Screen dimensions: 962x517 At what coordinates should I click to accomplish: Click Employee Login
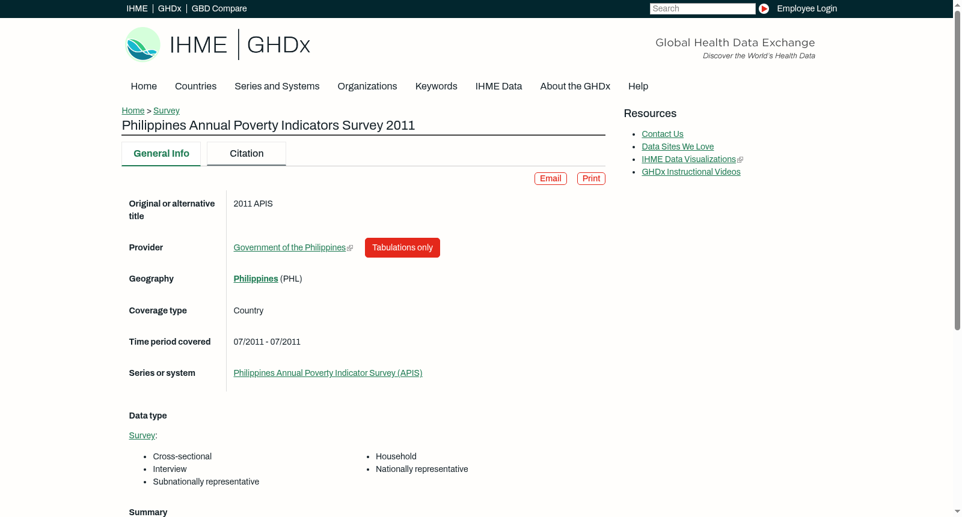click(x=807, y=8)
